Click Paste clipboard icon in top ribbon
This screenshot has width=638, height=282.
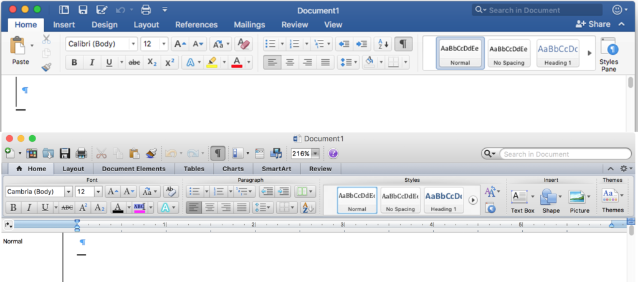pos(20,47)
